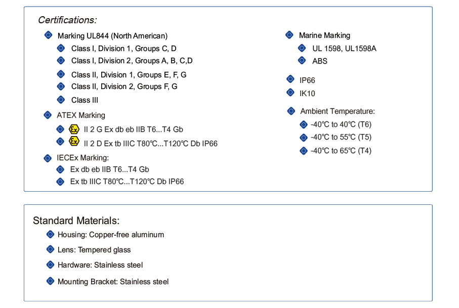Click the Marine Marking label
Image resolution: width=459 pixels, height=308 pixels.
click(324, 35)
